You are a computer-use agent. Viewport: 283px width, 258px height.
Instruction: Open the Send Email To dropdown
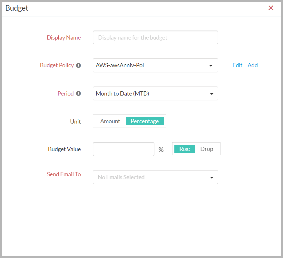tap(155, 177)
